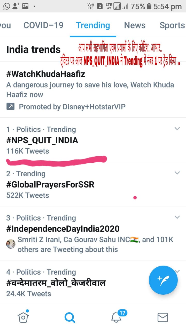
Task: Select the Trending tab
Action: pos(93,25)
